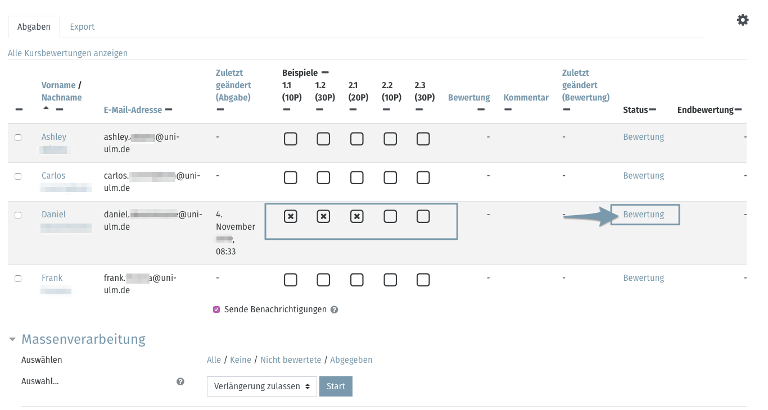Select the Abgaben tab
768x410 pixels.
[x=34, y=27]
